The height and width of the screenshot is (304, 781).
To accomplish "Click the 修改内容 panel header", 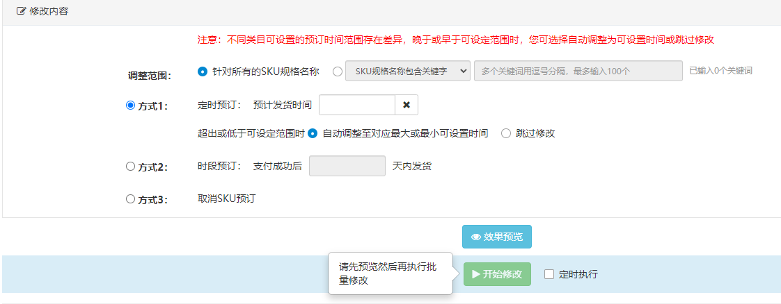I will coord(391,12).
